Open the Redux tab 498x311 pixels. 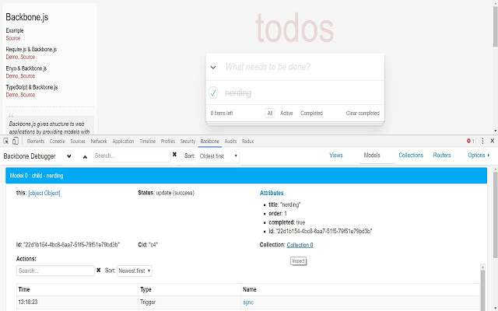pos(247,142)
